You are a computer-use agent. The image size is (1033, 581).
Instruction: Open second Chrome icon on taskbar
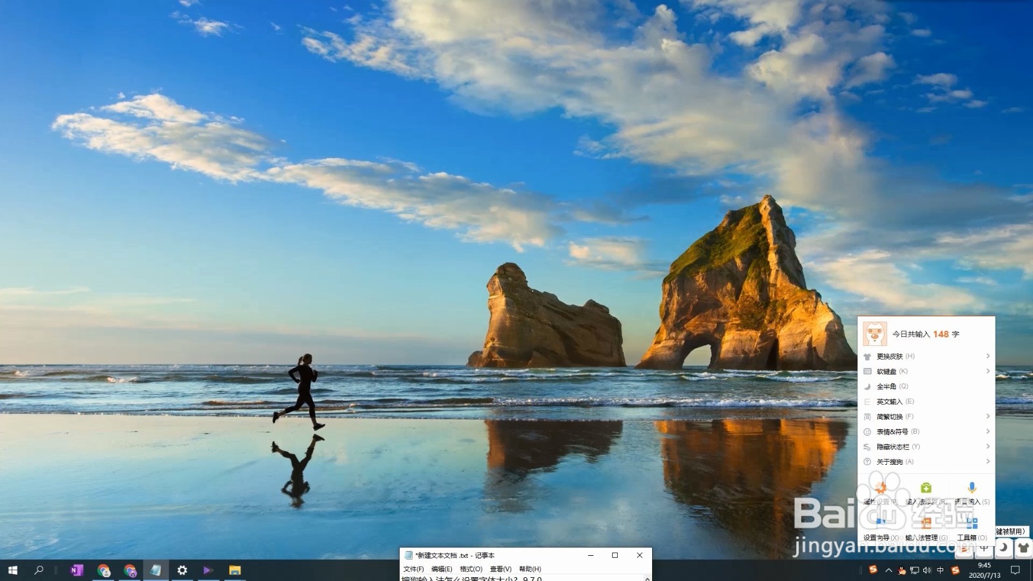(130, 570)
